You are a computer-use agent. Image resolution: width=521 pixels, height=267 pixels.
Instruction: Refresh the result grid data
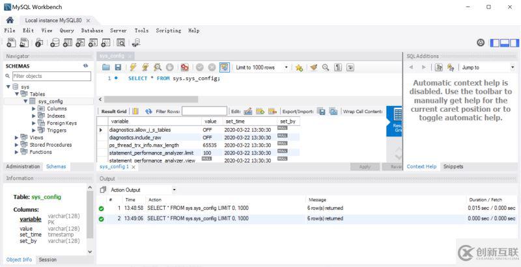click(148, 112)
